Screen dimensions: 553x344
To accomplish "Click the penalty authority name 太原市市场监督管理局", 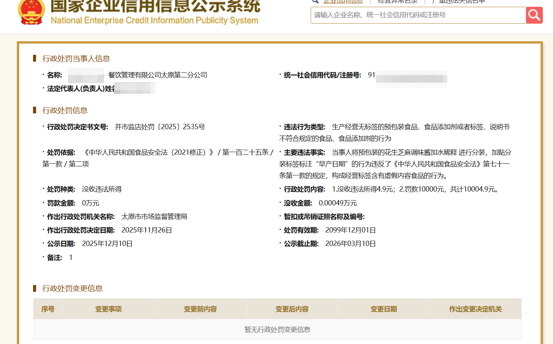I will click(x=154, y=216).
